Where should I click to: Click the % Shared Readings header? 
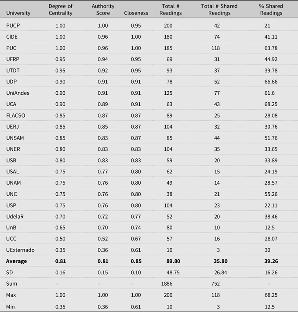click(271, 10)
